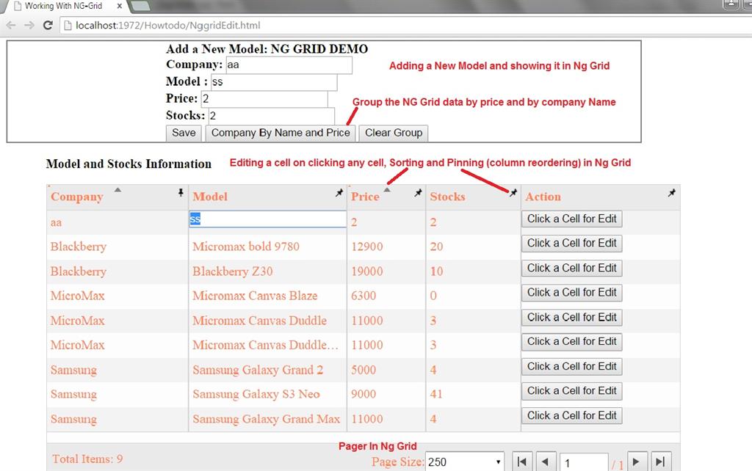The height and width of the screenshot is (471, 752).
Task: Sort by the Company column header
Action: point(77,197)
